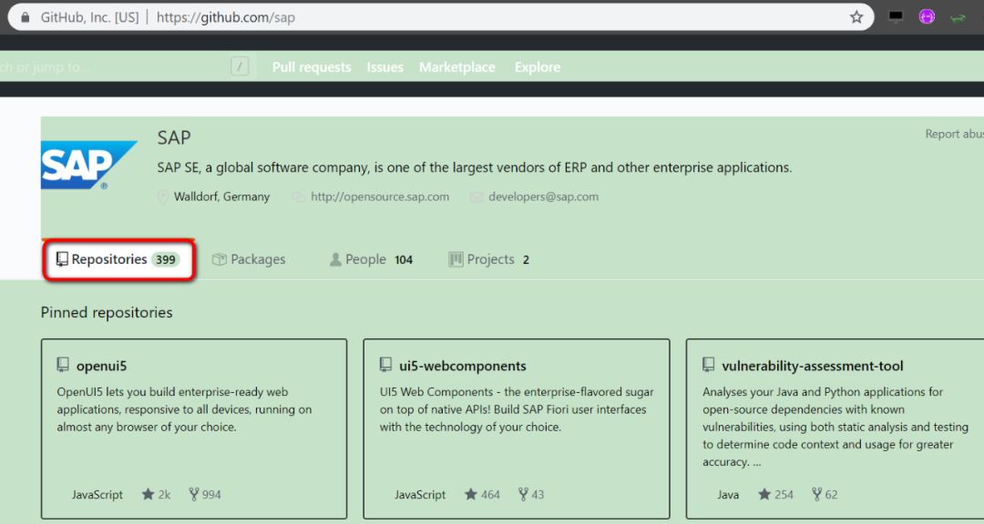Open Pull requests in the top navigation
This screenshot has width=984, height=524.
[312, 67]
